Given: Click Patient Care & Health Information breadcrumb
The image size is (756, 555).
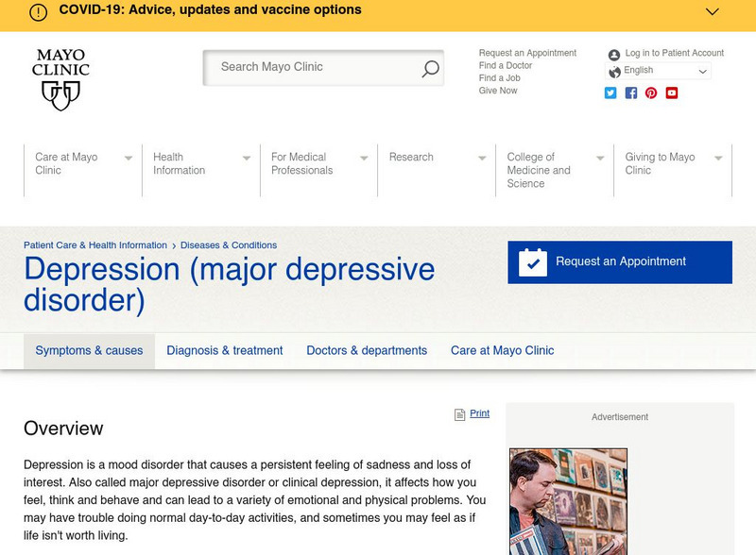Looking at the screenshot, I should [95, 245].
